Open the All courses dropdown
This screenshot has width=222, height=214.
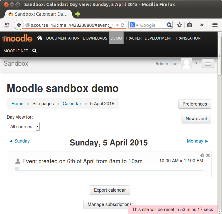(23, 127)
